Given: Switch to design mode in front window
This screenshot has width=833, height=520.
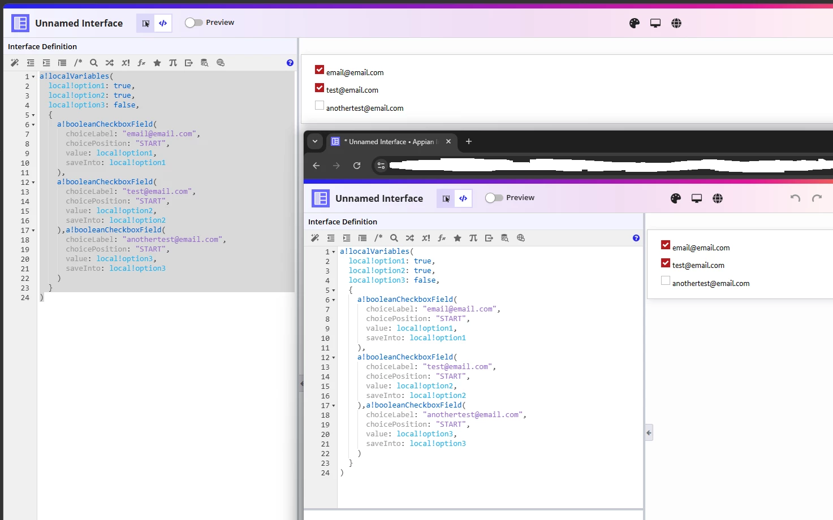Looking at the screenshot, I should click(446, 198).
